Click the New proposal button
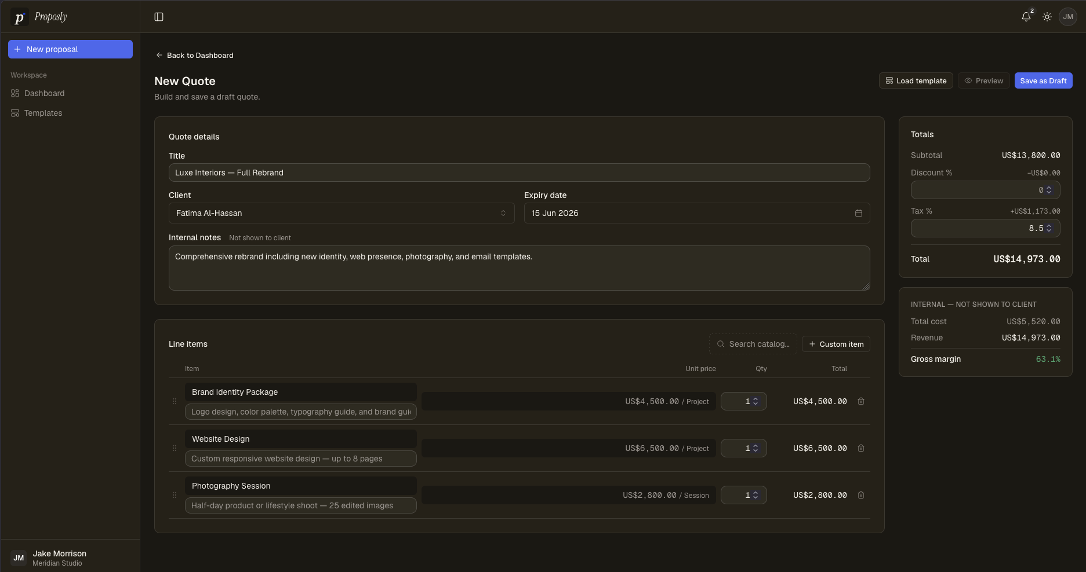1086x572 pixels. coord(70,49)
